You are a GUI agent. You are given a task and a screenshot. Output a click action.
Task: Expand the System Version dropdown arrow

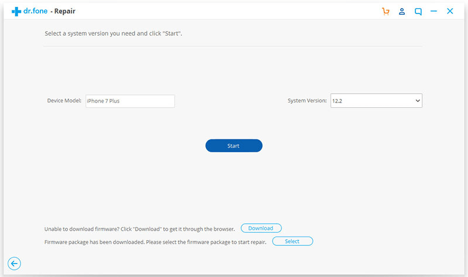point(418,101)
